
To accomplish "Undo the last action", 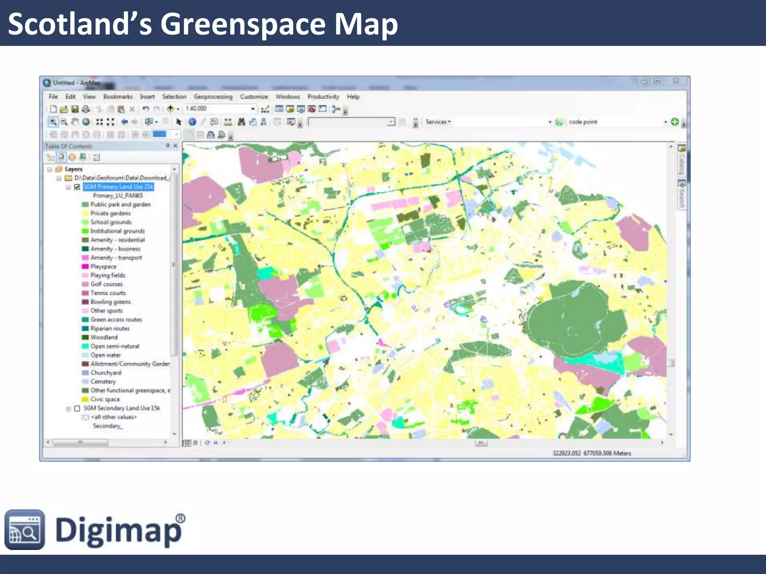I will (146, 109).
